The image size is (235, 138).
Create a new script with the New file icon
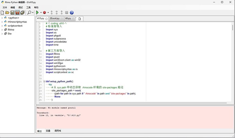[x=2, y=13]
